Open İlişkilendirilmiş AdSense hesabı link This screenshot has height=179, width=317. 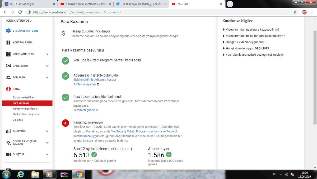(95, 80)
